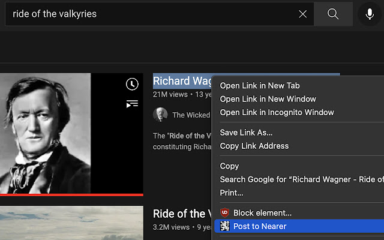Click the Watch later clock icon on Wagner thumbnail
This screenshot has height=240, width=384.
point(132,84)
